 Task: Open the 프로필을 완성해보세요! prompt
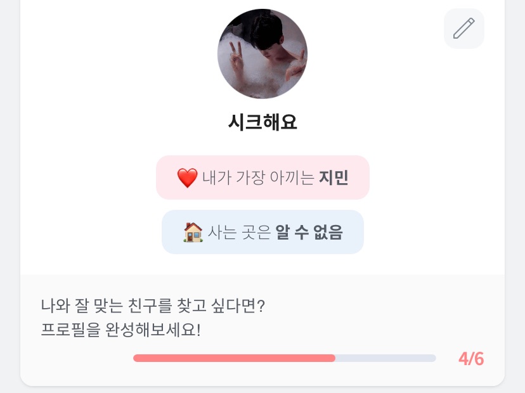(120, 330)
